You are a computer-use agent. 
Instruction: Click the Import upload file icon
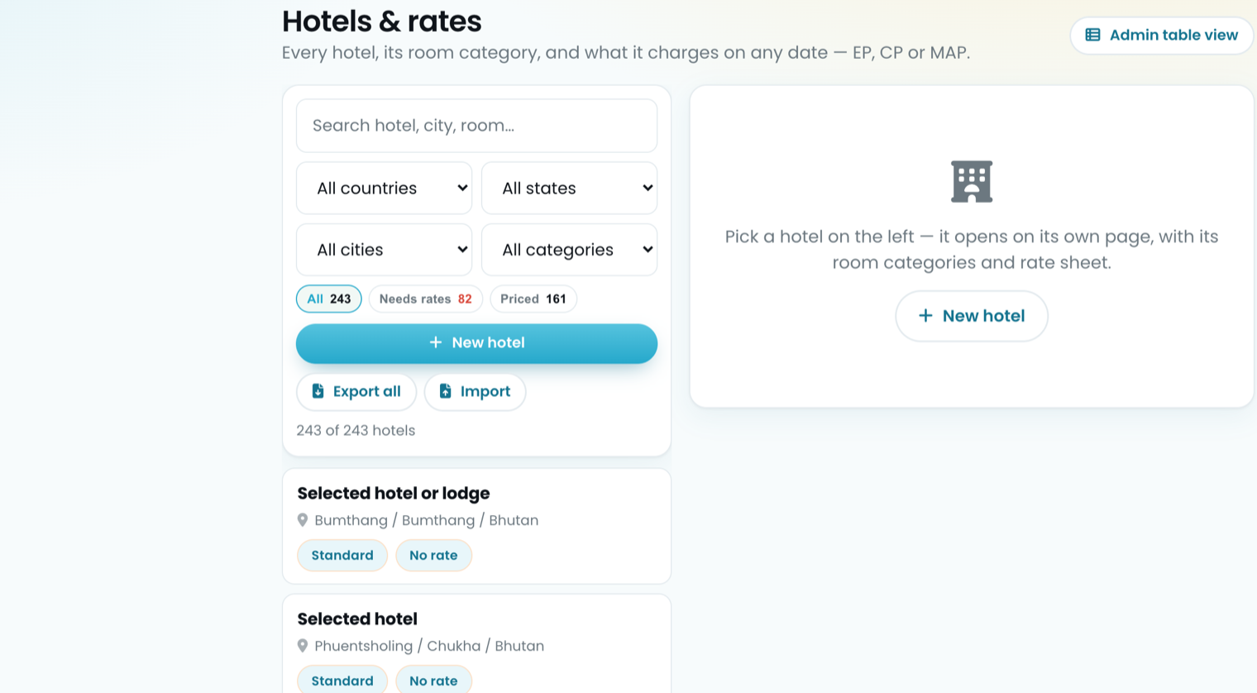tap(445, 391)
